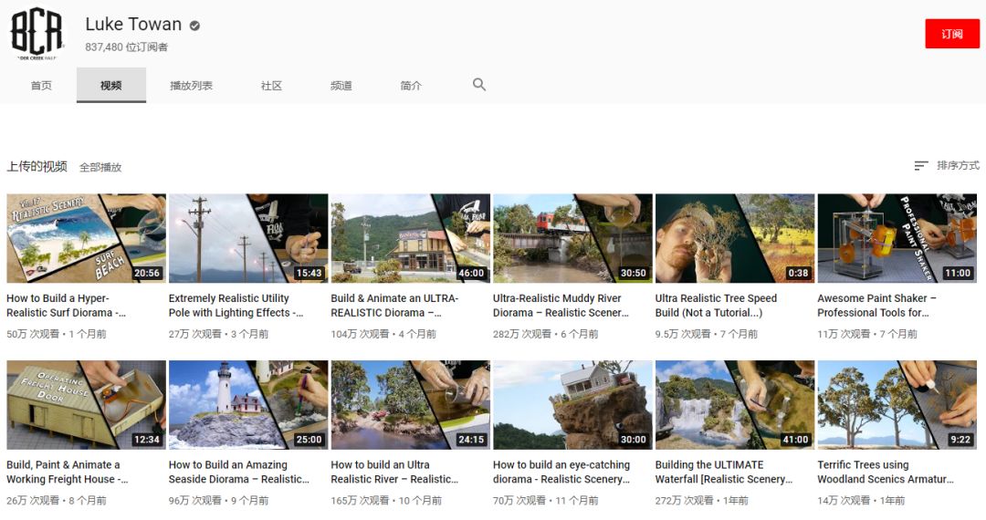
Task: Click the BCR channel avatar logo
Action: (37, 34)
